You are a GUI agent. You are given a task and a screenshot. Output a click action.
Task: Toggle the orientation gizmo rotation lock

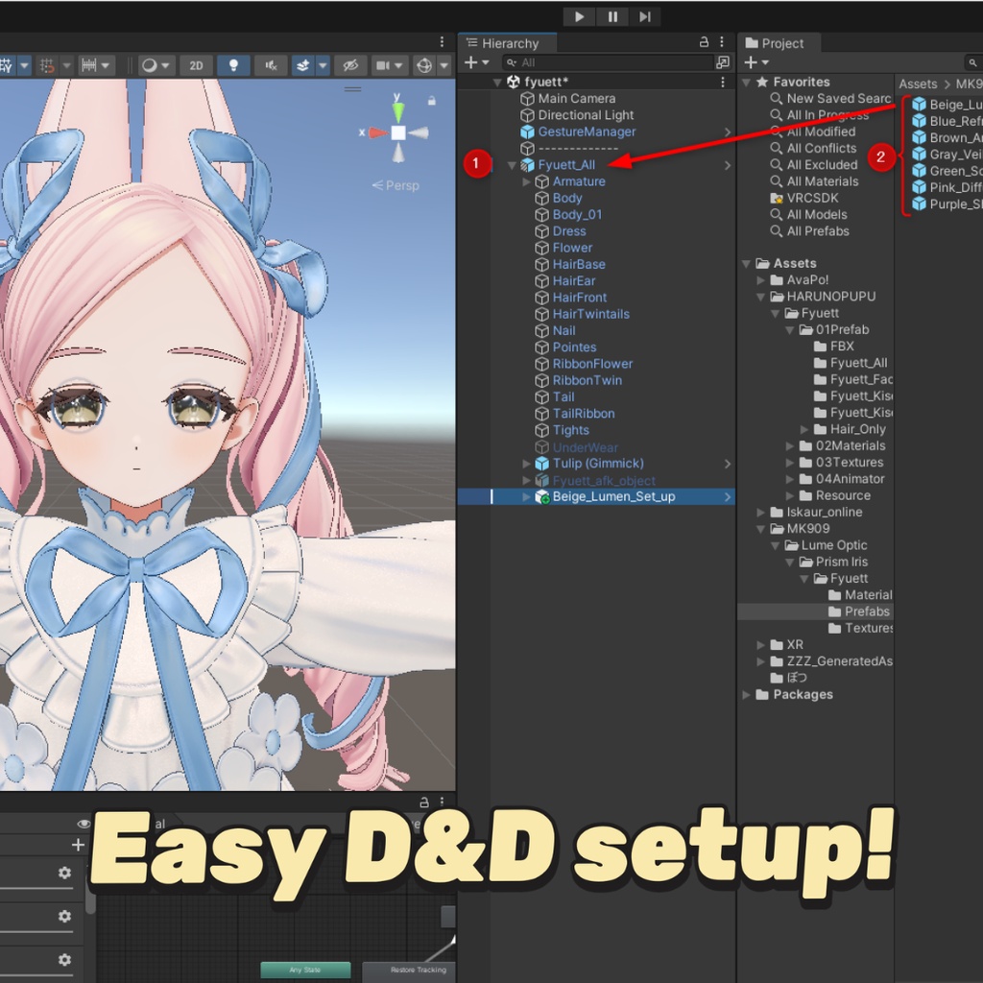pos(431,100)
